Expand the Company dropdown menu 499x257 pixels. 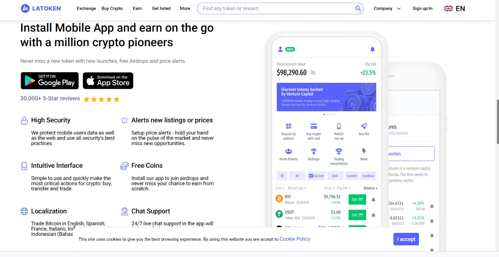point(387,8)
